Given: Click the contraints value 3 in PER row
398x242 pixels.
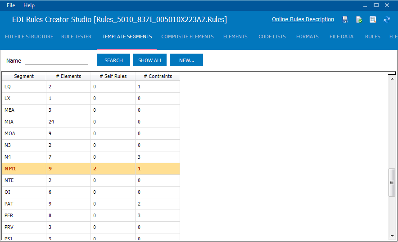Looking at the screenshot, I should [158, 215].
